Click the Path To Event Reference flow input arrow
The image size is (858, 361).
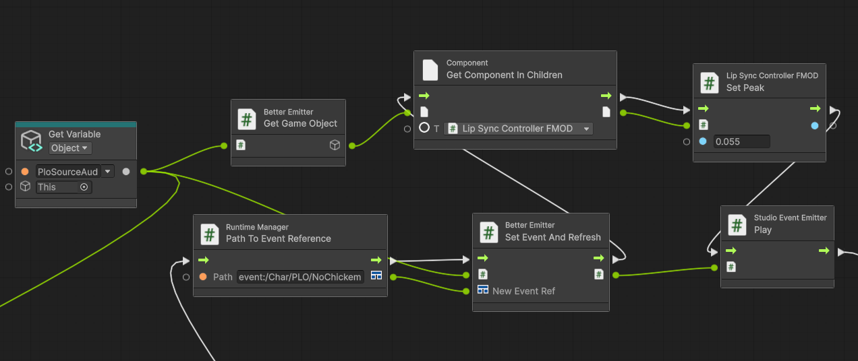click(204, 260)
